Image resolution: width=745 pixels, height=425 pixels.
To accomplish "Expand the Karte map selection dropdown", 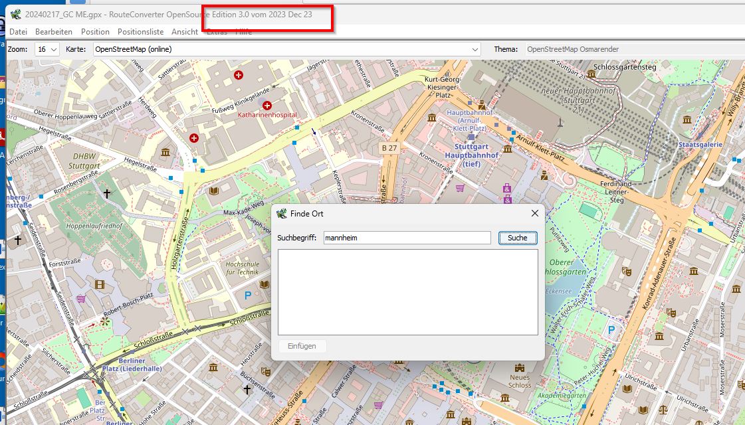I will (x=475, y=49).
